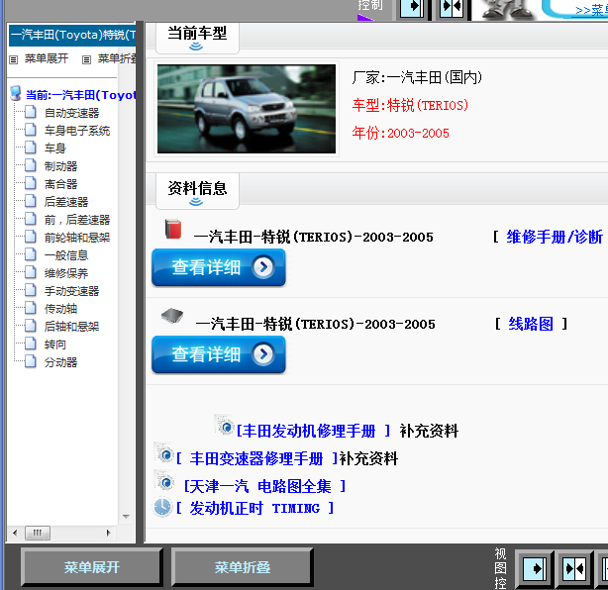
Task: Click the 年份:2003-2005 text
Action: click(401, 133)
